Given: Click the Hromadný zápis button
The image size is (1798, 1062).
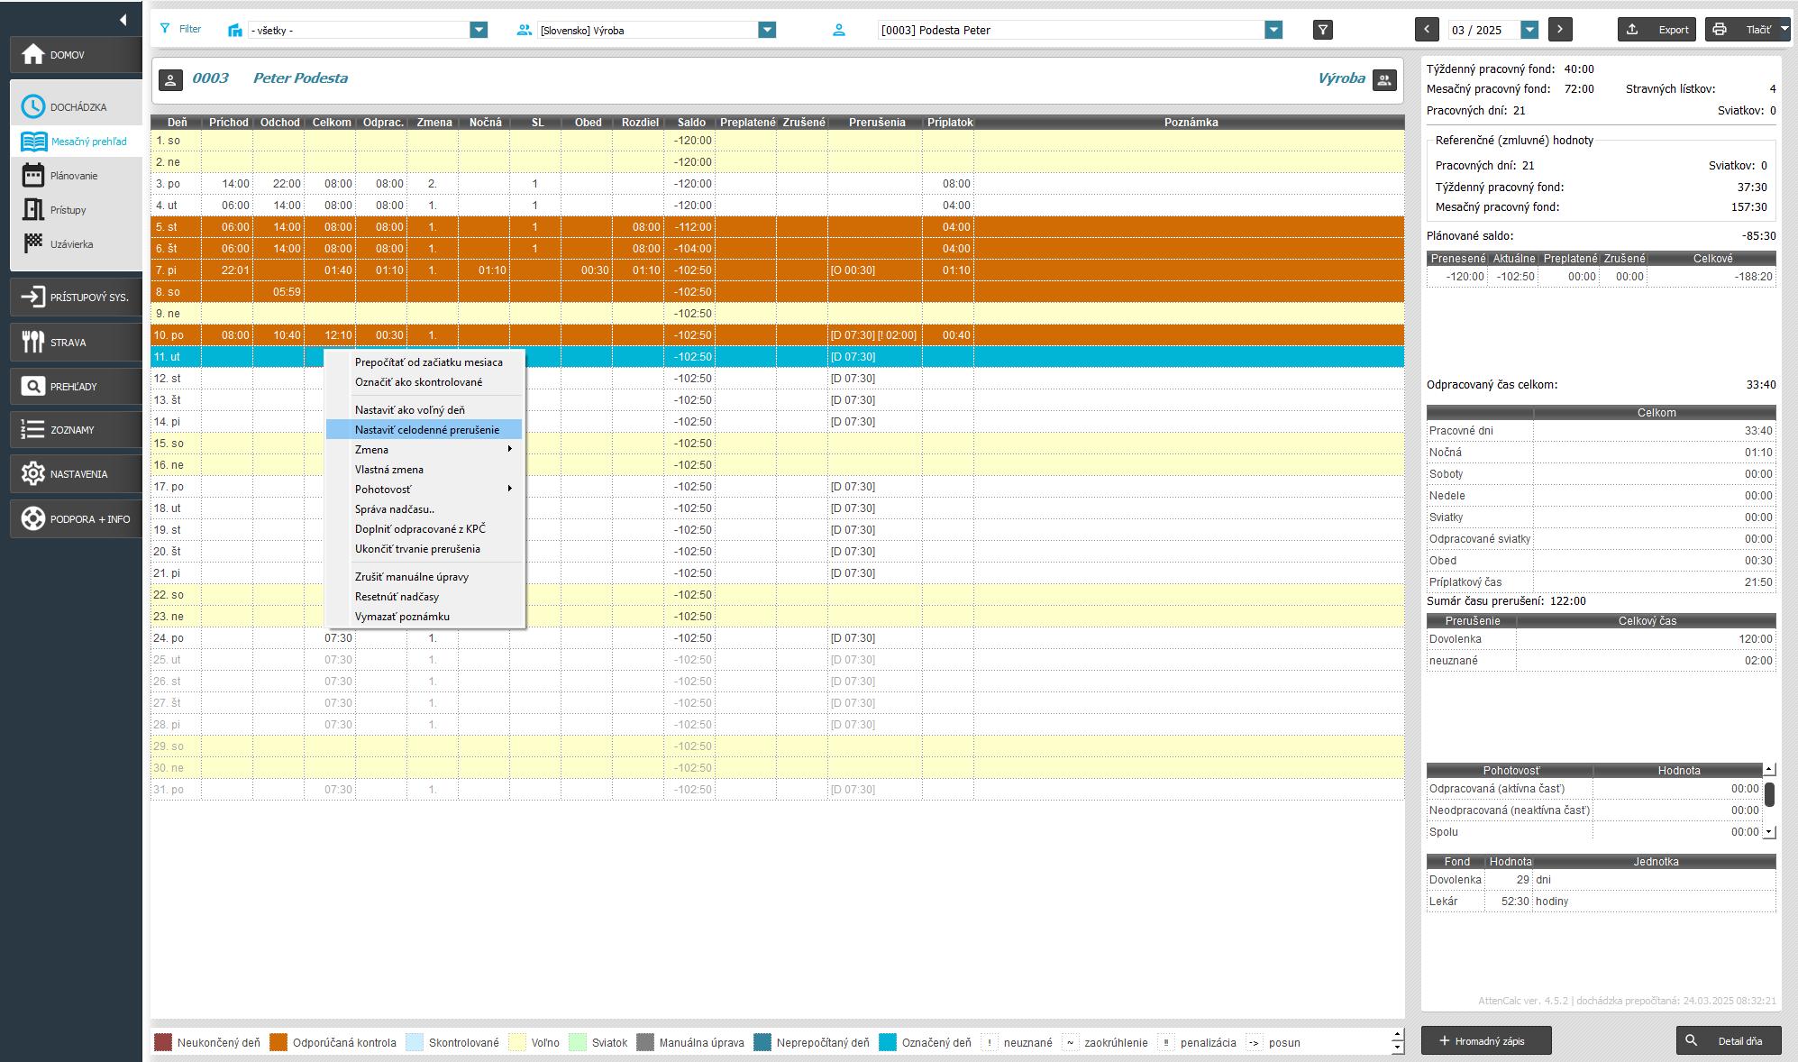Looking at the screenshot, I should point(1485,1041).
